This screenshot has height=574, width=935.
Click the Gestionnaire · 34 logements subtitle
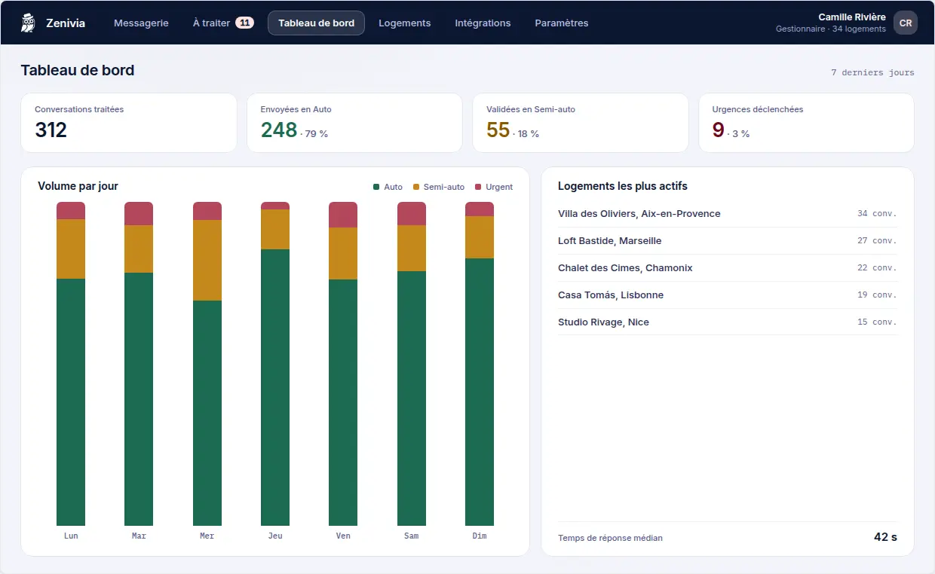pyautogui.click(x=831, y=29)
